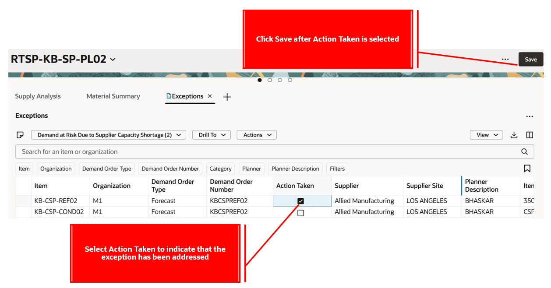
Task: Click the second carousel page indicator dot
Action: click(x=270, y=80)
